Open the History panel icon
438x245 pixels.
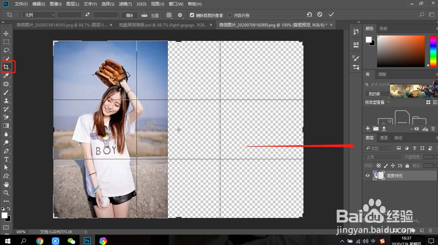click(x=356, y=32)
